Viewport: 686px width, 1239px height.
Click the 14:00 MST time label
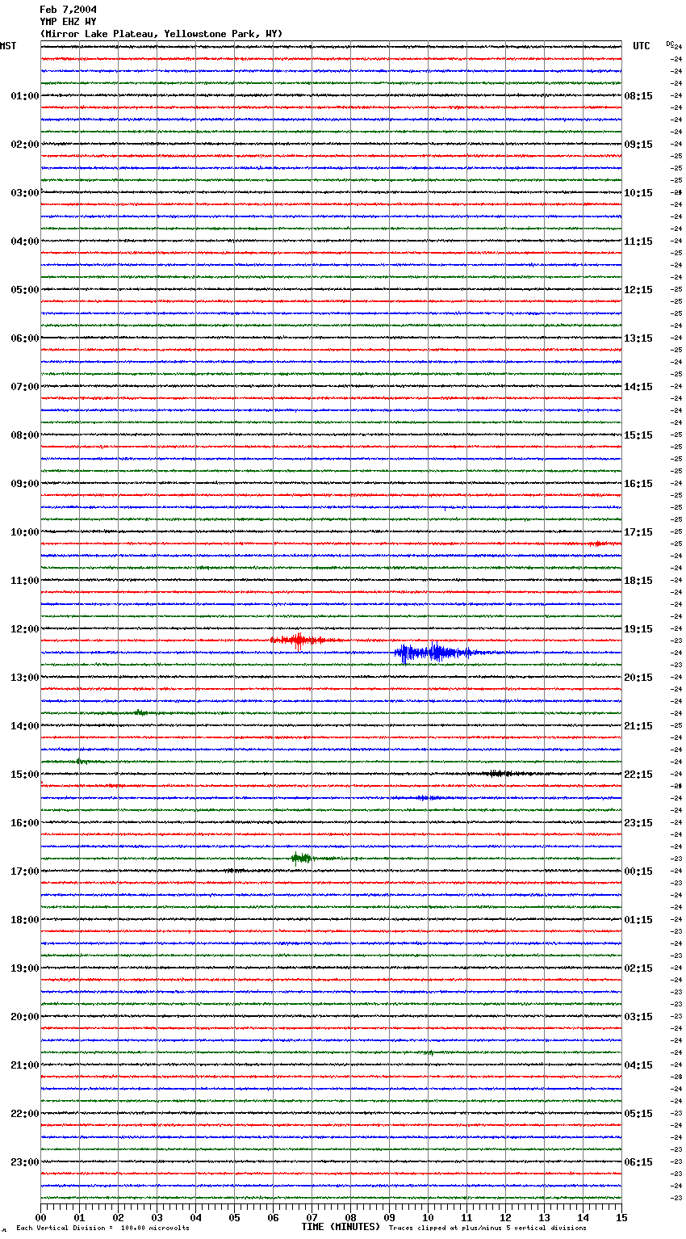pyautogui.click(x=25, y=726)
